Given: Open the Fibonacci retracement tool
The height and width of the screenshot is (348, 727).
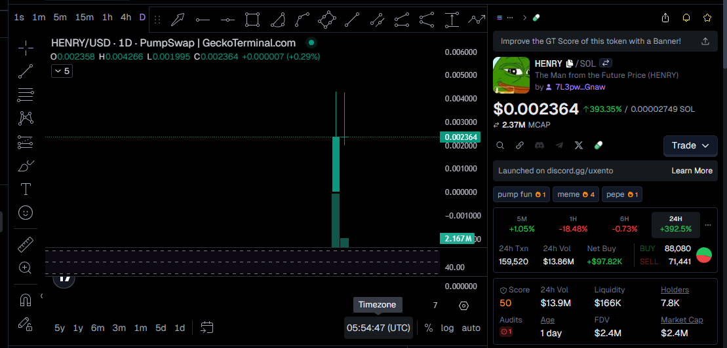Looking at the screenshot, I should click(26, 95).
